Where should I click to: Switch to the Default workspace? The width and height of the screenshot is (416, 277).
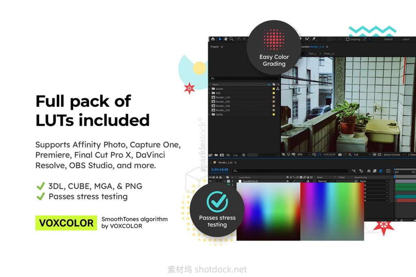click(388, 39)
